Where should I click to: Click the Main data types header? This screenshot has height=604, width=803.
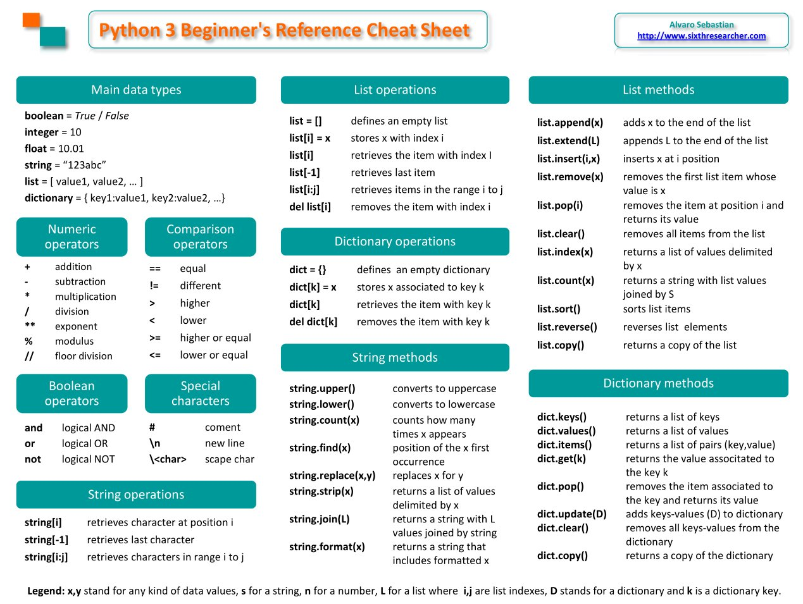[136, 90]
